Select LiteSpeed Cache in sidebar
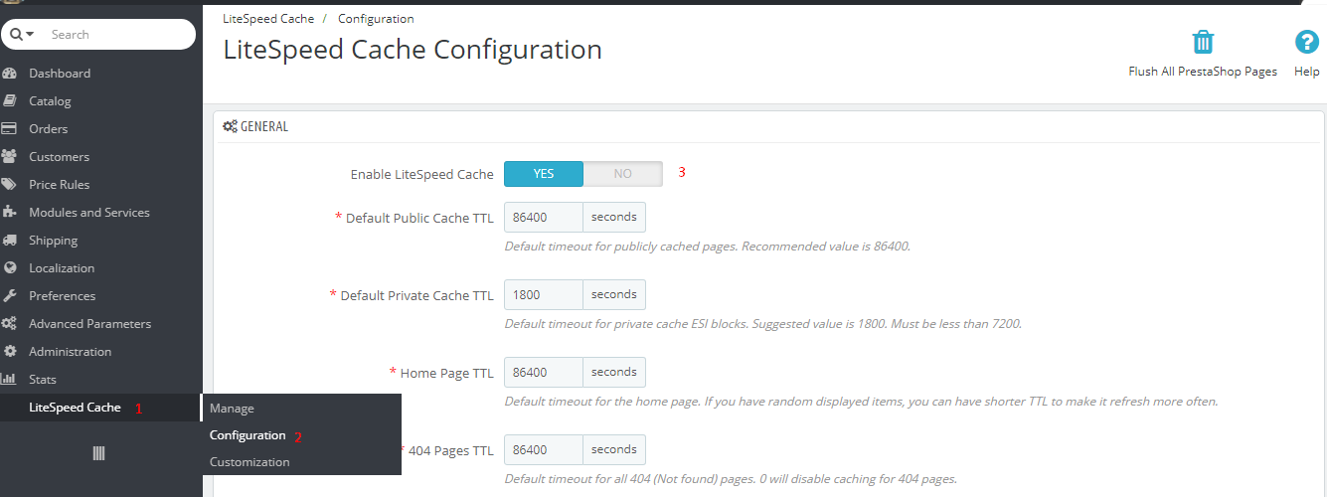 pyautogui.click(x=75, y=408)
